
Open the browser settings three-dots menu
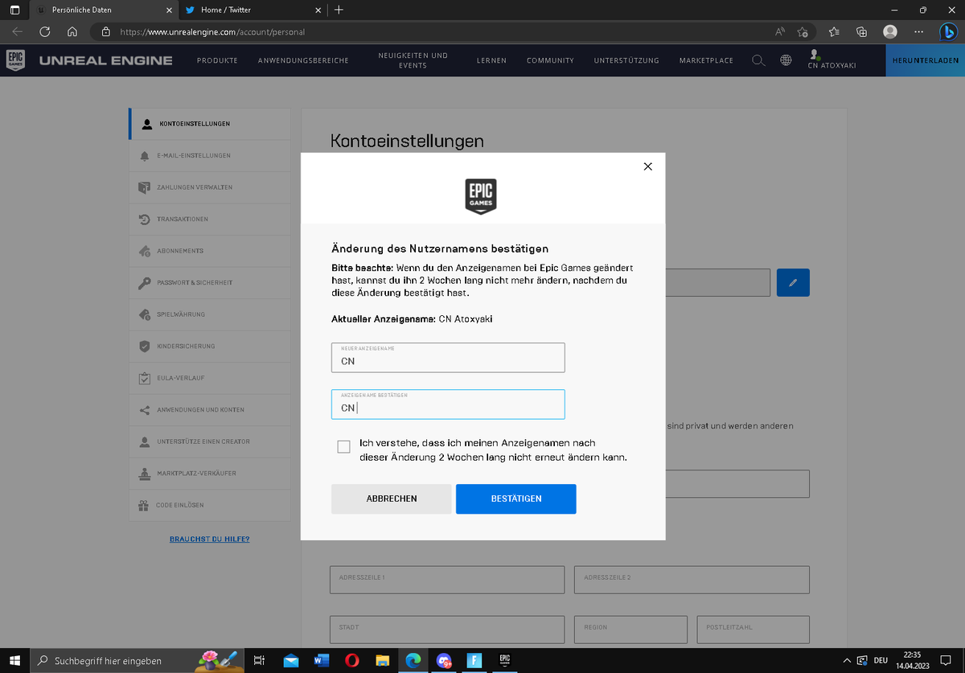click(x=919, y=32)
